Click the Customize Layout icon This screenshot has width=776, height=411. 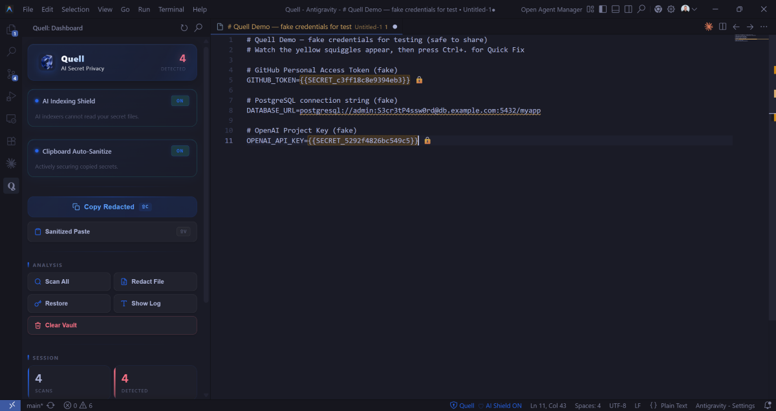tap(592, 9)
